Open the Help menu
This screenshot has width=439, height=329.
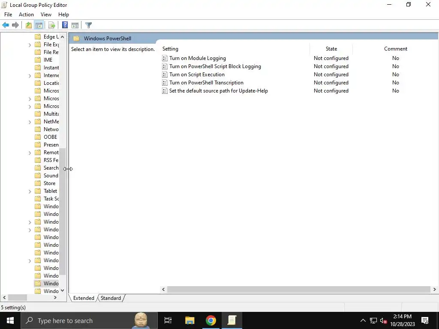63,15
